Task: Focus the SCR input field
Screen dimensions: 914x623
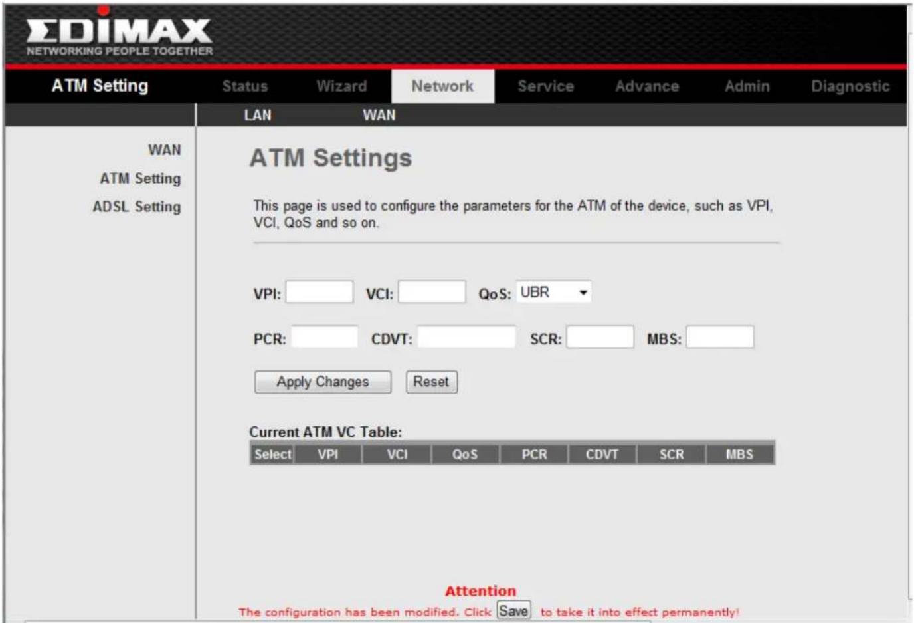Action: pos(600,337)
